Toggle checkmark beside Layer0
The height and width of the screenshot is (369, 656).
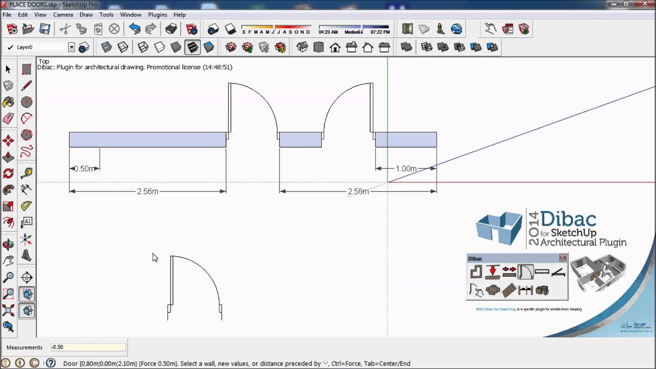click(x=10, y=47)
